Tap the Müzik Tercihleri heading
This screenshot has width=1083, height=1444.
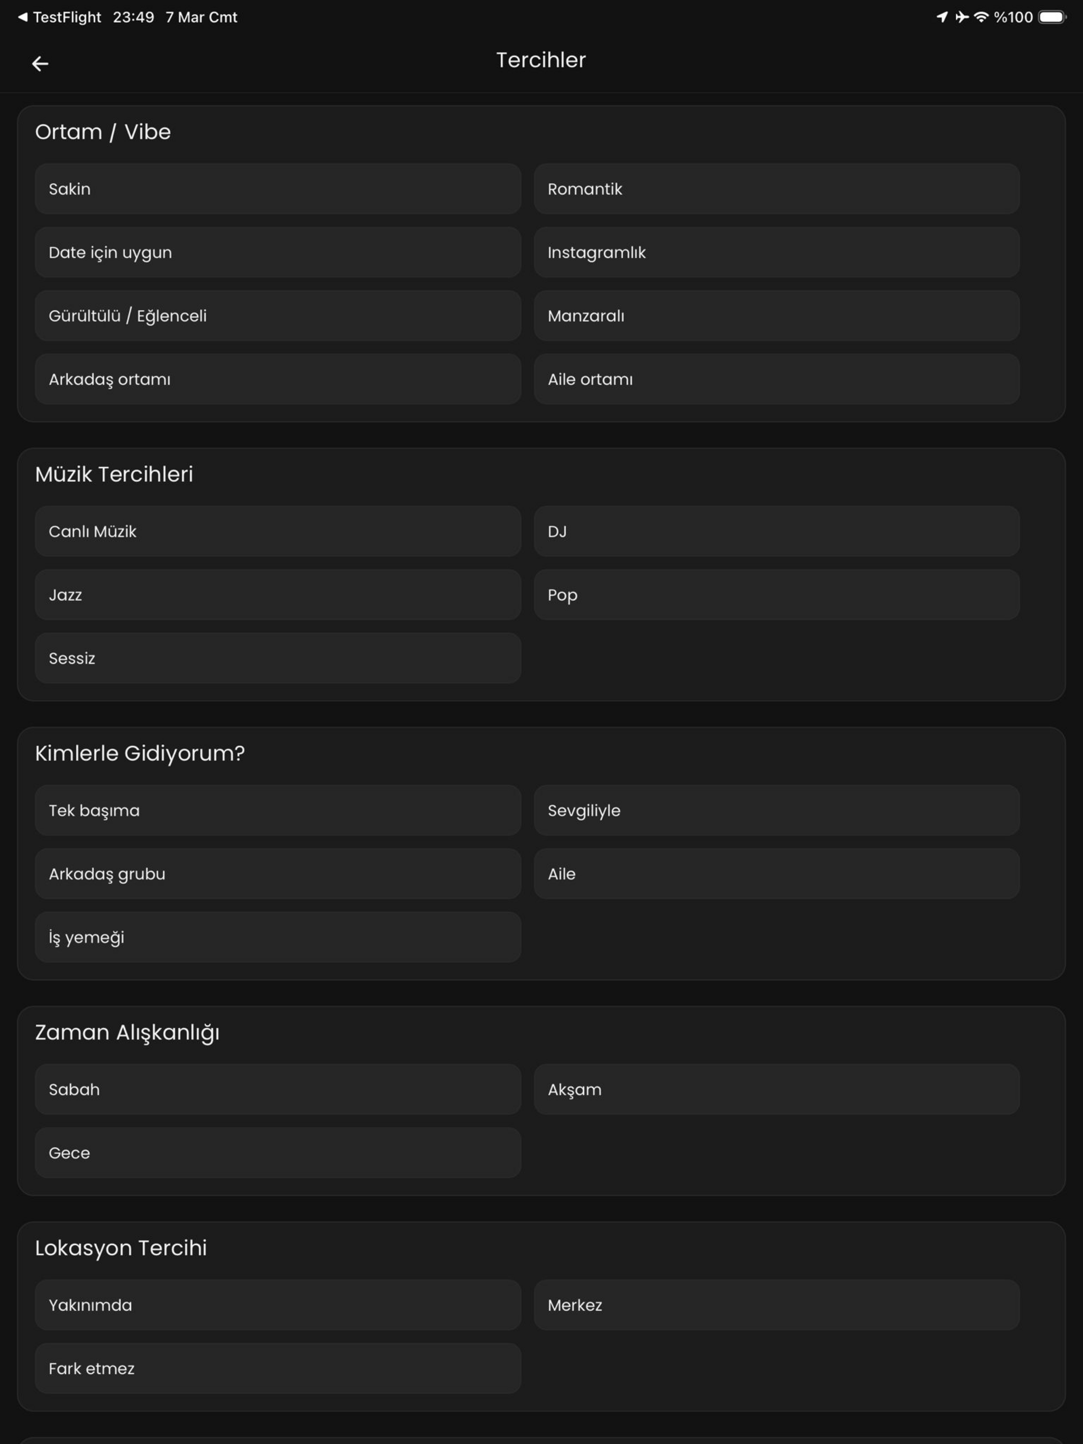pyautogui.click(x=114, y=474)
